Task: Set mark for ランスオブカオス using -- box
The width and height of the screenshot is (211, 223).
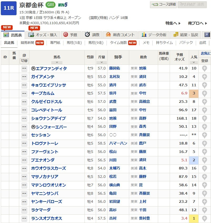Action: (24, 219)
